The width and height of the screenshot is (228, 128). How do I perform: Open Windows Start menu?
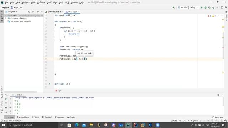pos(3,125)
